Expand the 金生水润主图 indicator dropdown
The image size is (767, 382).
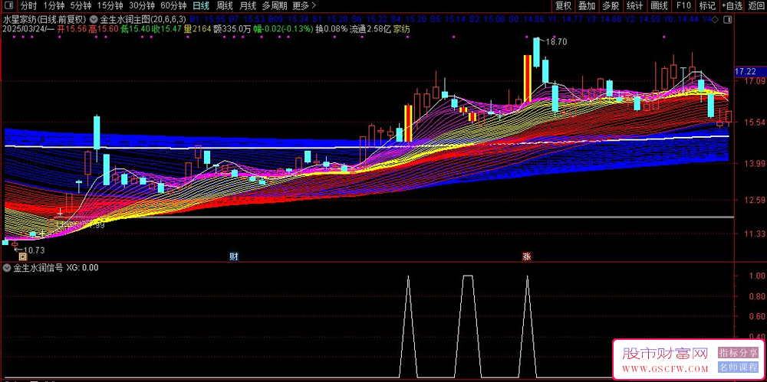[x=94, y=20]
